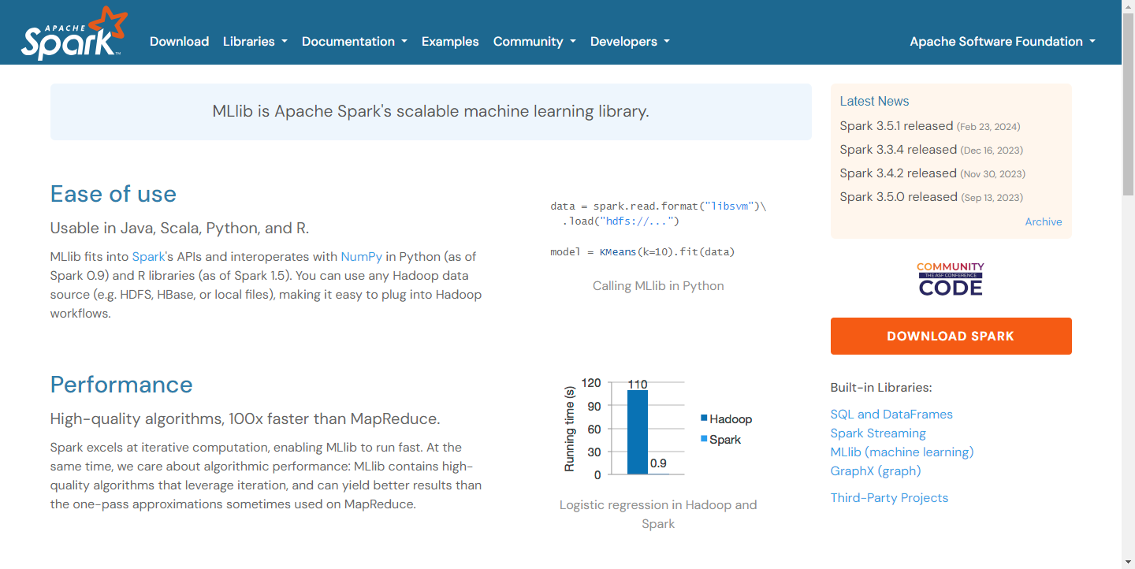Click 'Usable in Java, Scala, Python, and R.' subtitle
The height and width of the screenshot is (569, 1135).
pyautogui.click(x=180, y=229)
